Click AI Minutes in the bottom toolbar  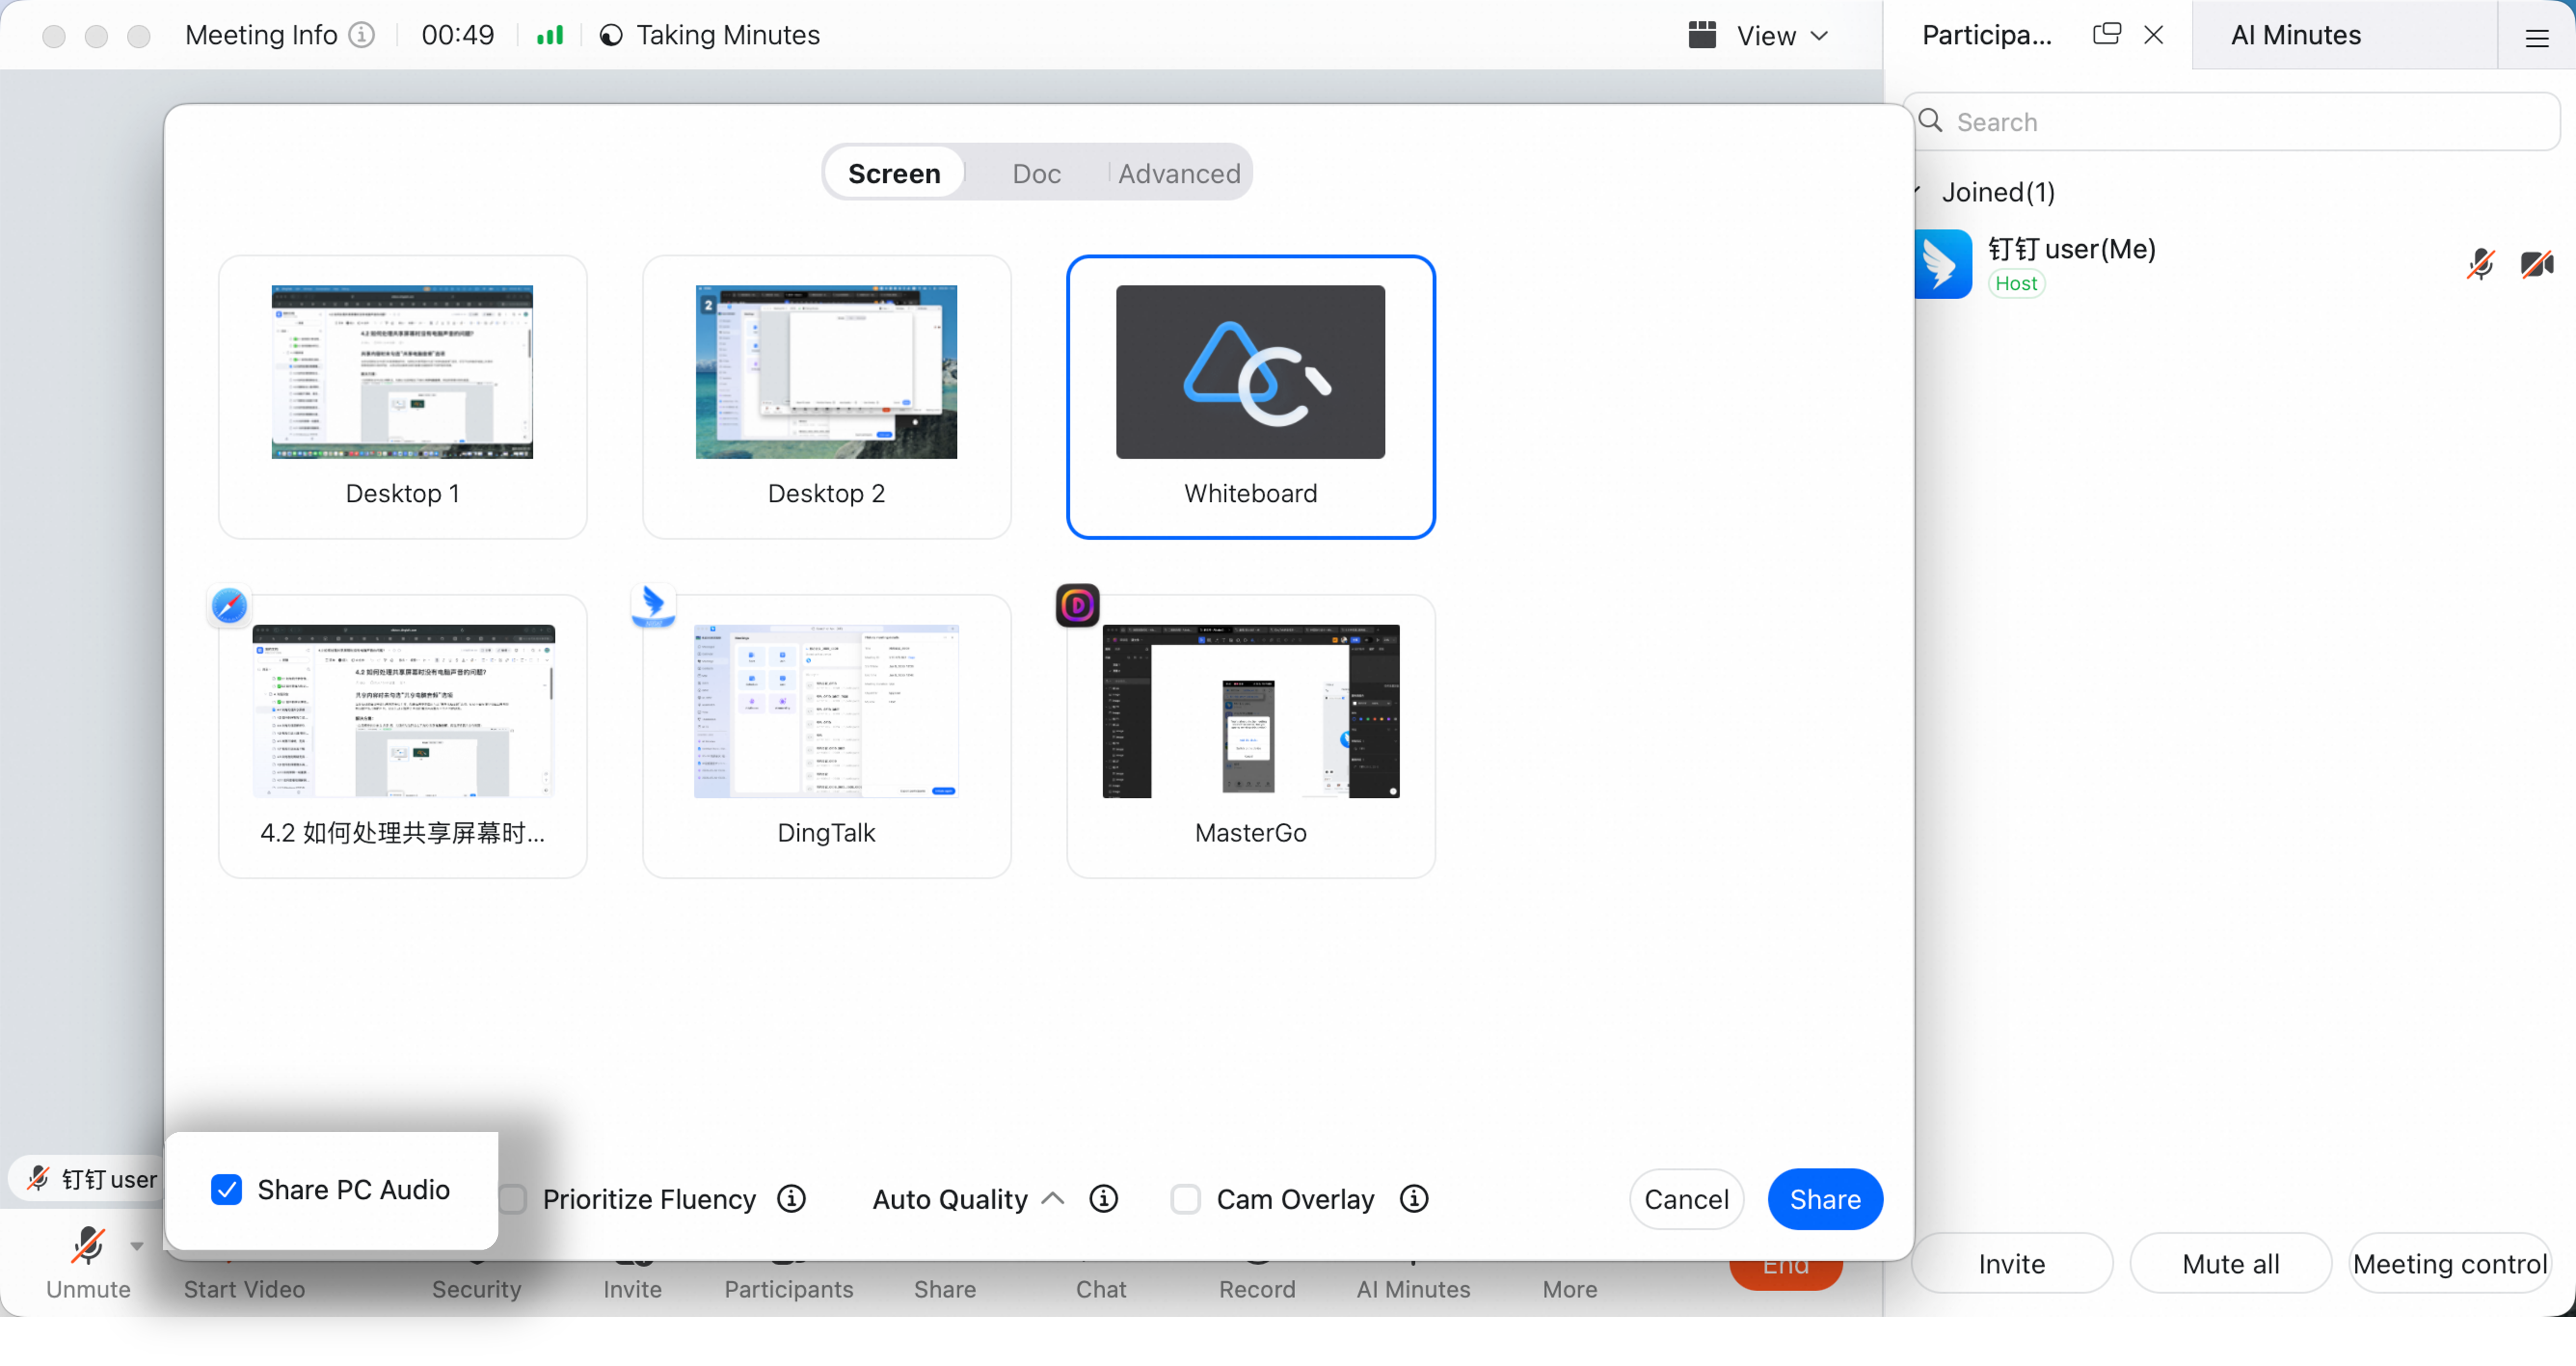pyautogui.click(x=1412, y=1289)
